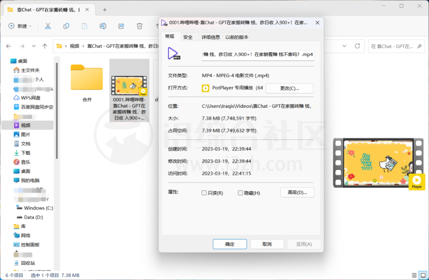Click the Rename icon in toolbar

(103, 26)
